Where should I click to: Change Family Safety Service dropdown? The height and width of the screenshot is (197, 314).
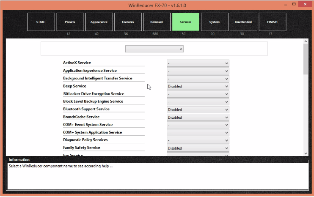pyautogui.click(x=198, y=148)
